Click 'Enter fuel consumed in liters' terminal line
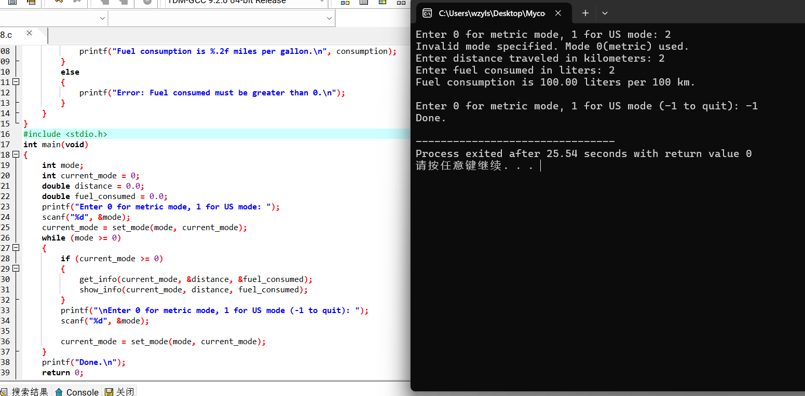Image resolution: width=805 pixels, height=396 pixels. [x=515, y=70]
